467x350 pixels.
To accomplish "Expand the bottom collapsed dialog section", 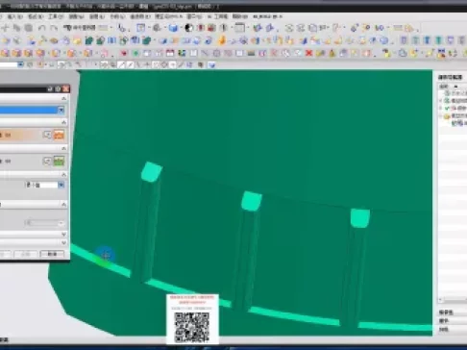I will 63,242.
